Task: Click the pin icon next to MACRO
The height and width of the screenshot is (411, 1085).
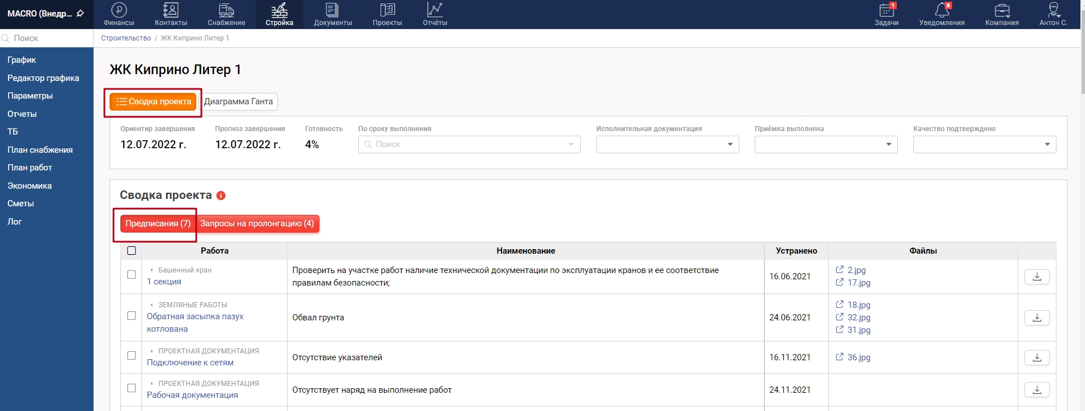Action: [x=80, y=13]
